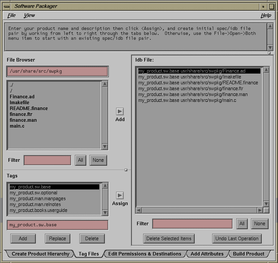The height and width of the screenshot is (263, 278).
Task: Click All beside the Idb Filter field
Action: [242, 224]
